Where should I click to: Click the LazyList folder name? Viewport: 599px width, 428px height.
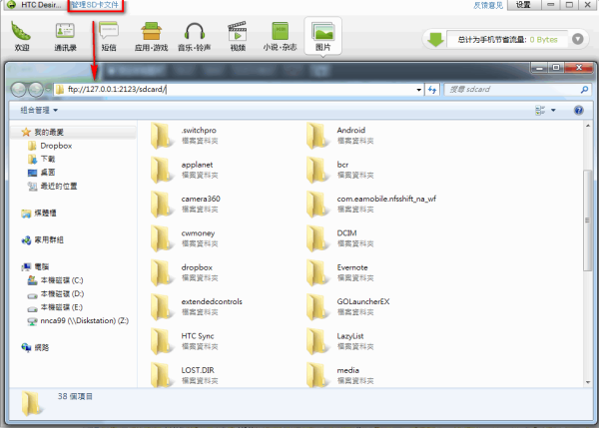(x=350, y=336)
